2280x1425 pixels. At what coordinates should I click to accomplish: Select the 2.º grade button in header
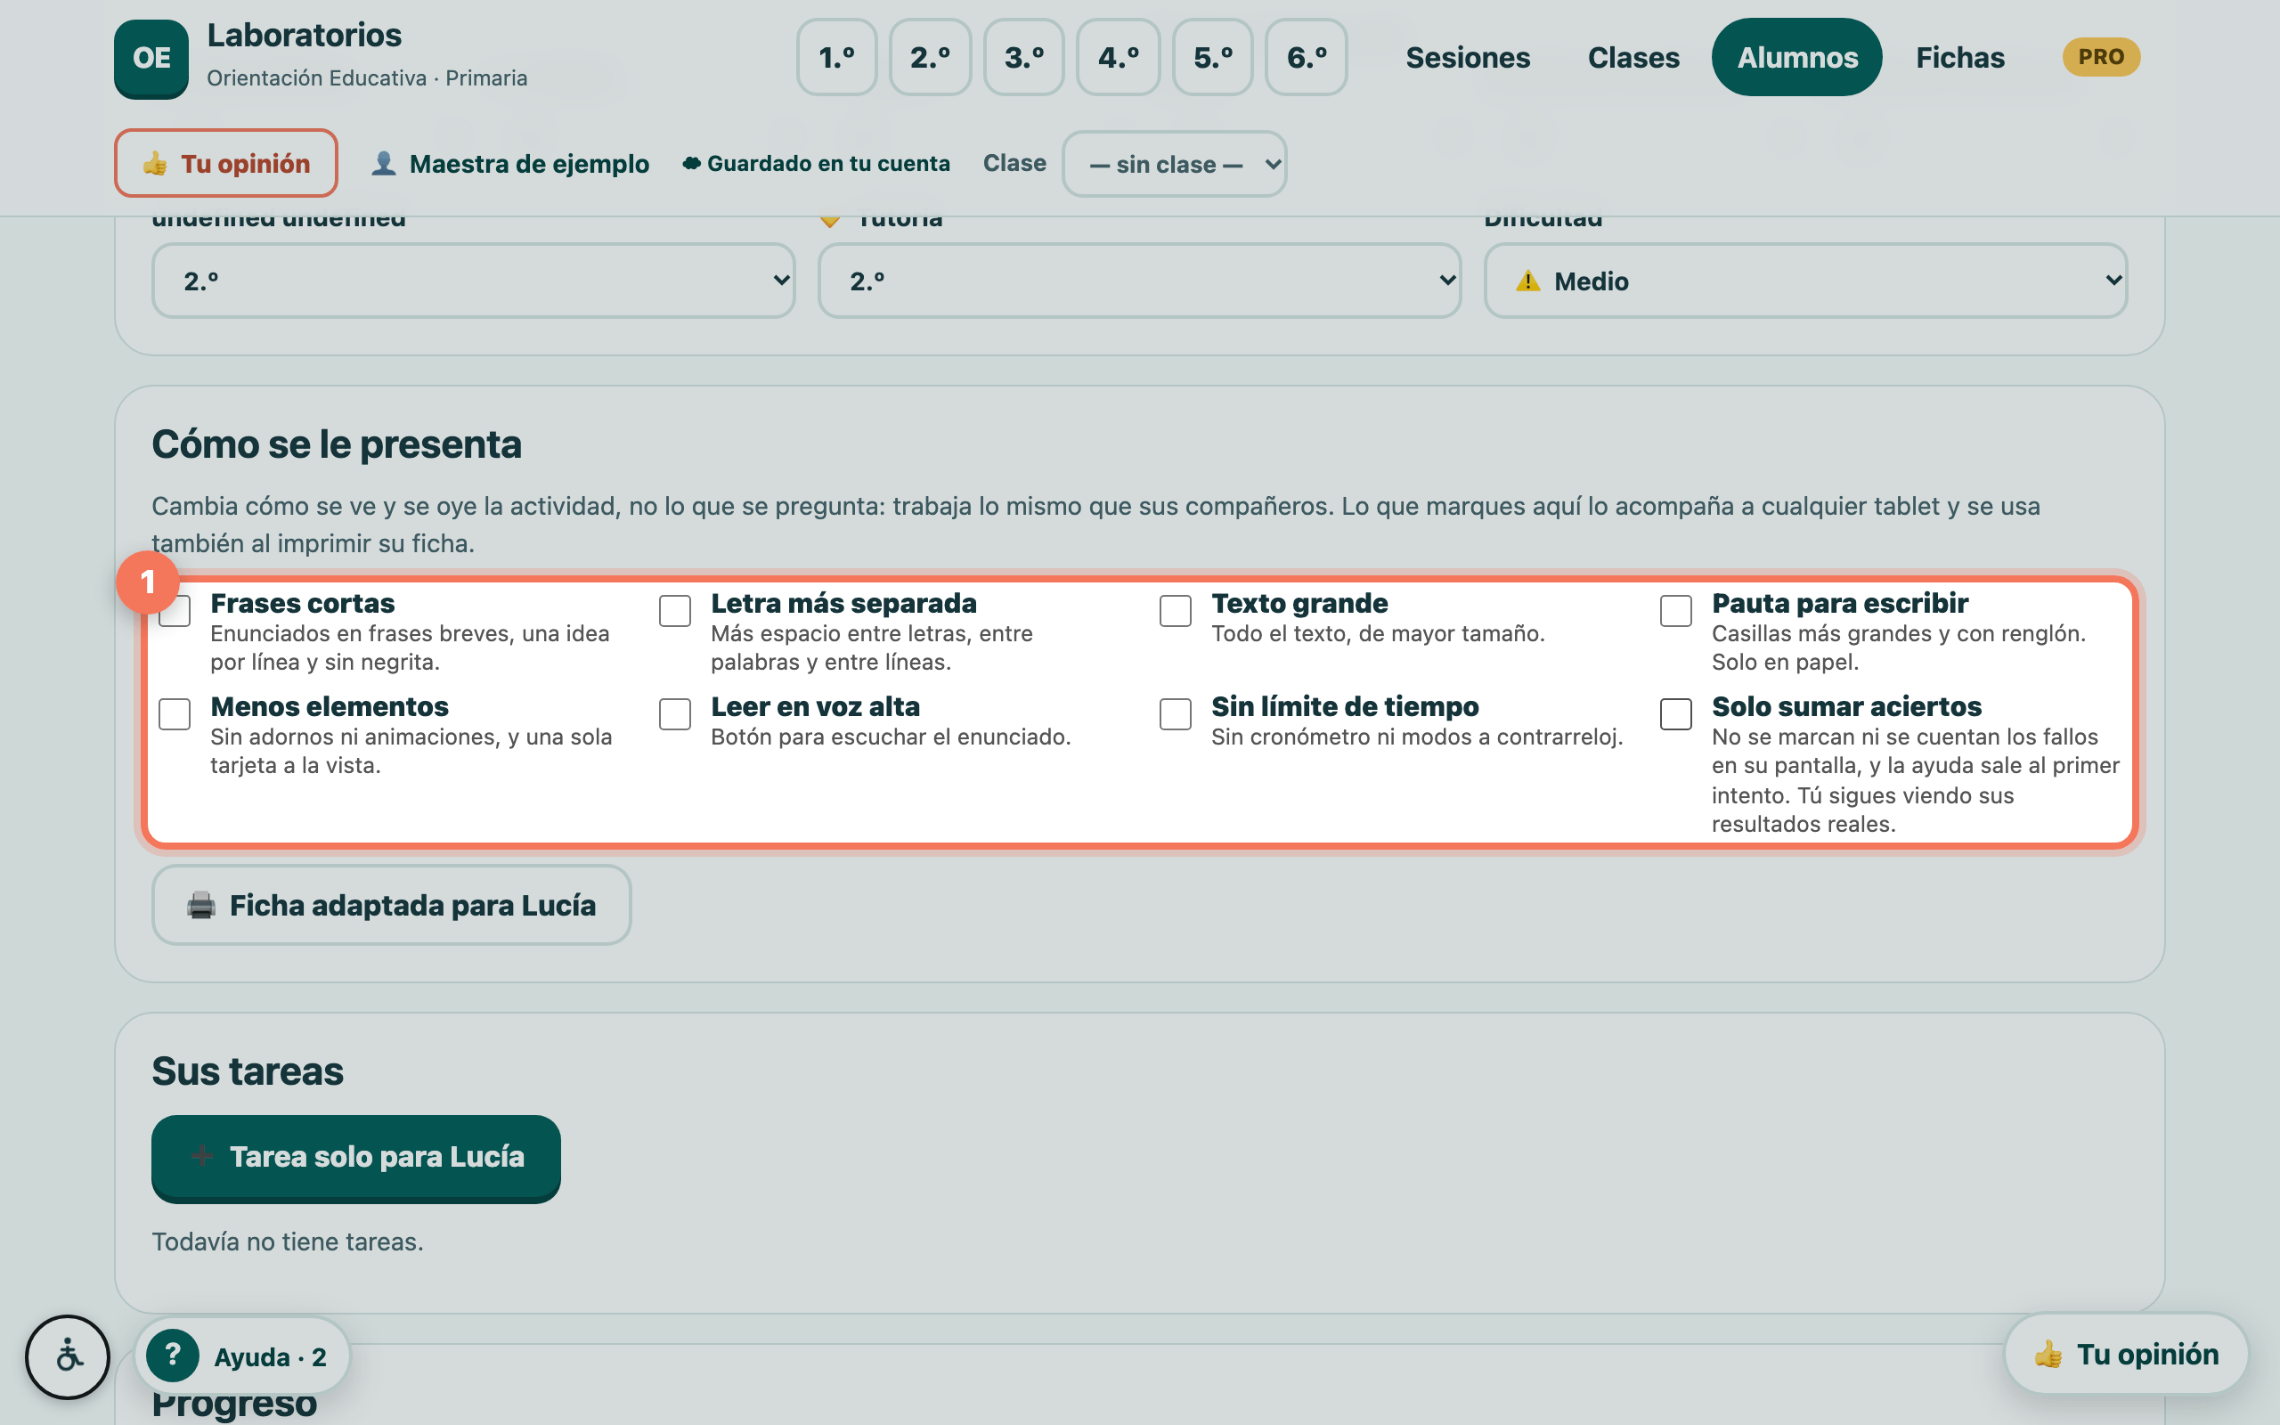pyautogui.click(x=930, y=58)
